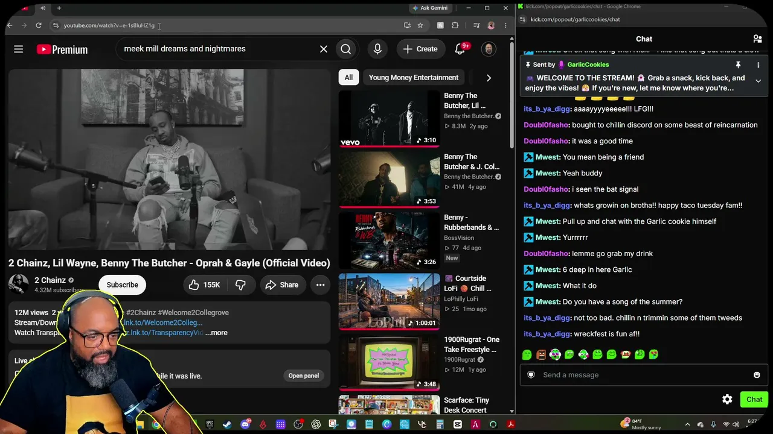Expand the pinned message in Kick chat
773x434 pixels.
coord(758,81)
